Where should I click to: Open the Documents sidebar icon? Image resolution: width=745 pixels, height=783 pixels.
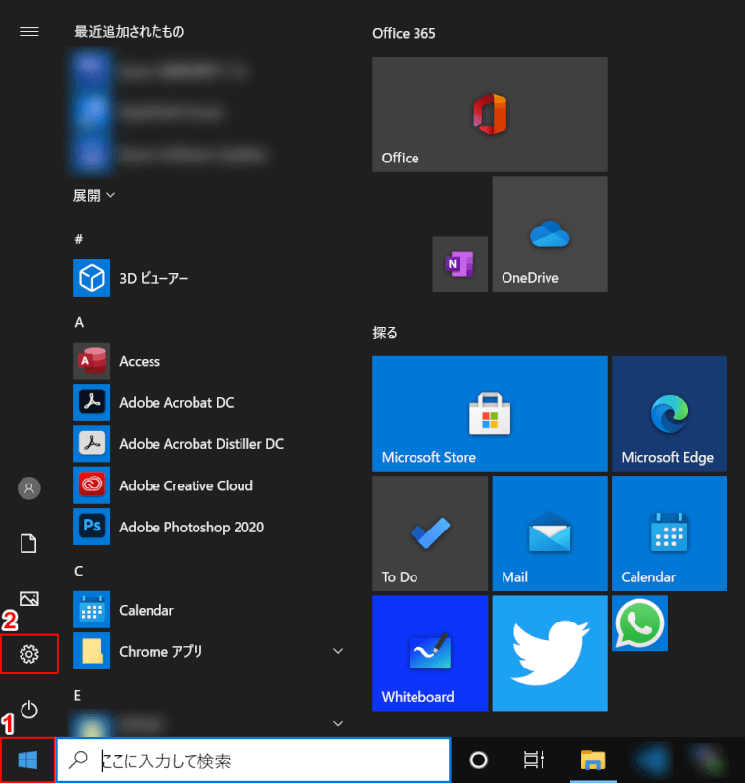pos(29,543)
